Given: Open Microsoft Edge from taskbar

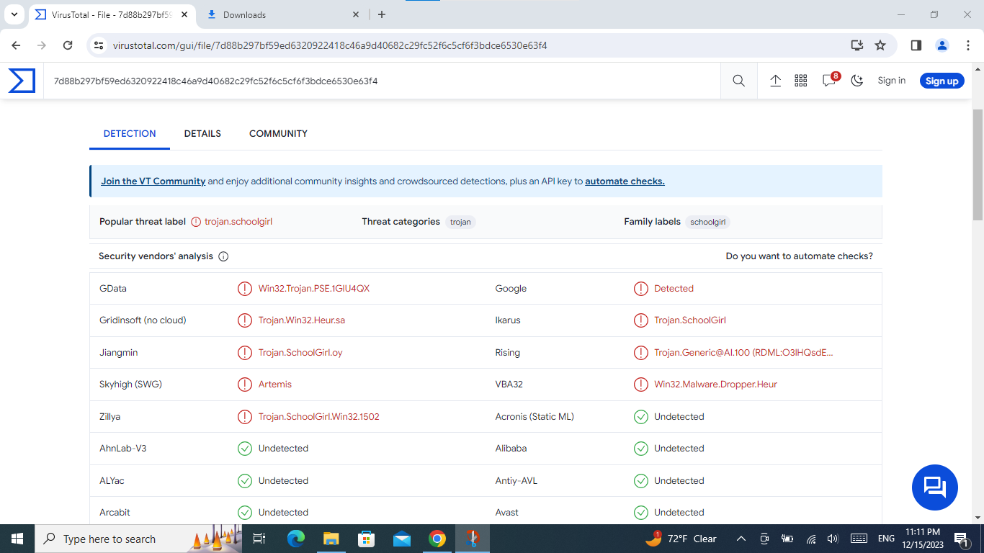Looking at the screenshot, I should (x=295, y=539).
